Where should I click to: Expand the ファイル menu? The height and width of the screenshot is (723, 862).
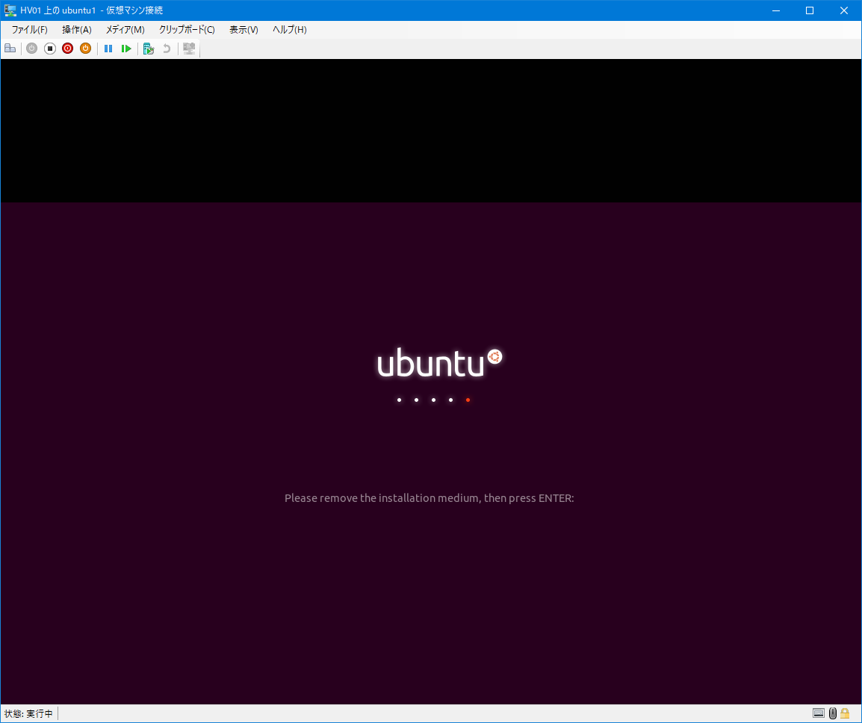[x=28, y=30]
